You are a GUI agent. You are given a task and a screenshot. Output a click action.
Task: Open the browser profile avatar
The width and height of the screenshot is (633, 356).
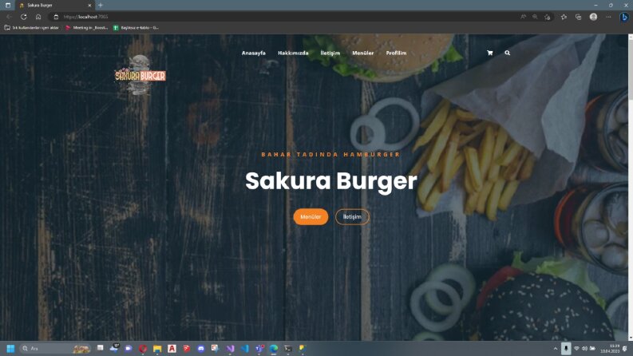pos(593,17)
